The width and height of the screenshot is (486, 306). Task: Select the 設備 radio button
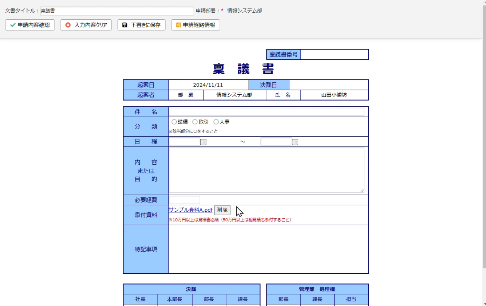tap(174, 122)
